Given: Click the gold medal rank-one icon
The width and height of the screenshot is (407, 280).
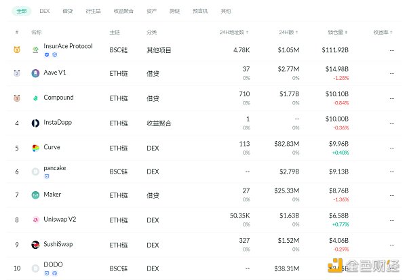Looking at the screenshot, I should [17, 49].
